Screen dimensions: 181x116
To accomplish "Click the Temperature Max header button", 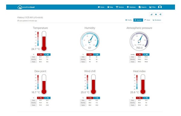I will [40, 55].
